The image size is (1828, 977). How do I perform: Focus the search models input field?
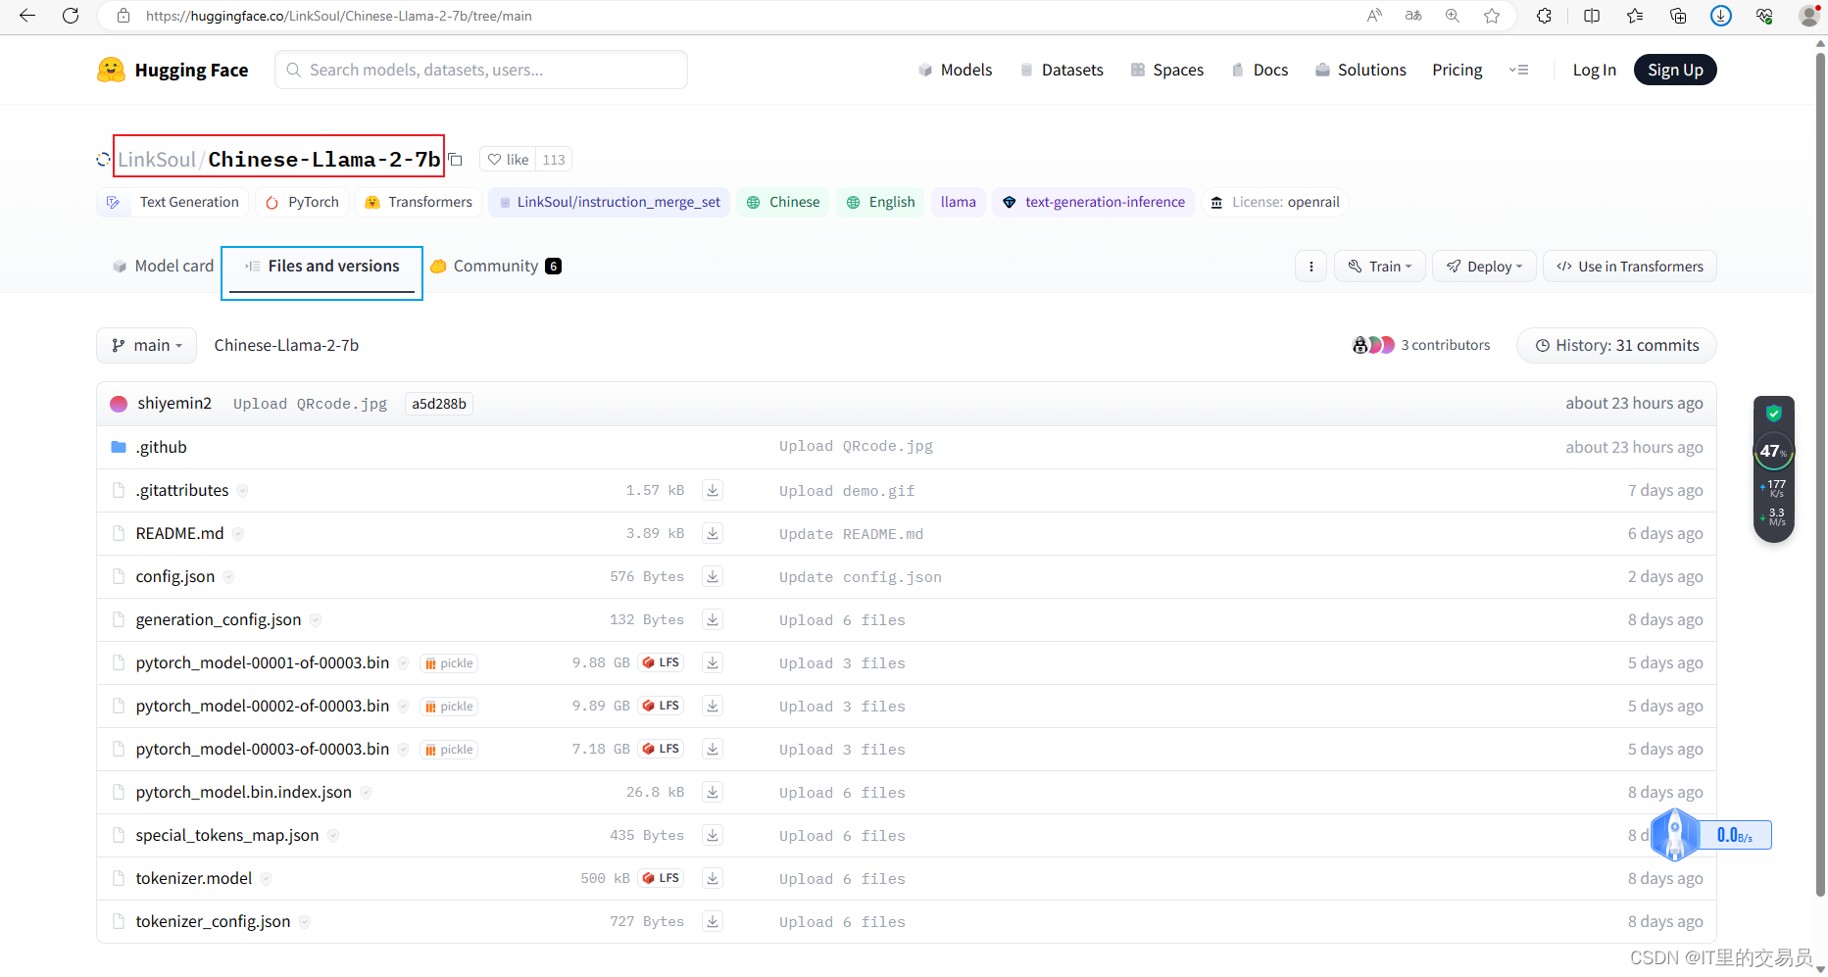click(481, 70)
